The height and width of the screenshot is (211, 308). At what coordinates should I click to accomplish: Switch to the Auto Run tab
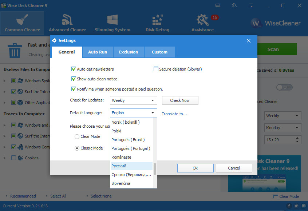tap(98, 52)
